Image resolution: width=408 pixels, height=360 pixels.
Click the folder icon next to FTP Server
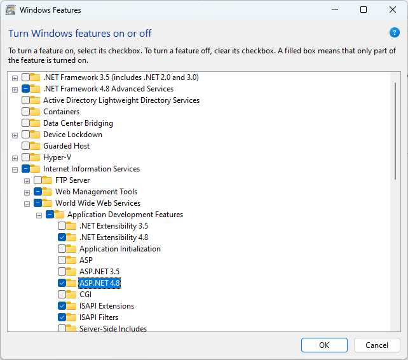(x=48, y=180)
